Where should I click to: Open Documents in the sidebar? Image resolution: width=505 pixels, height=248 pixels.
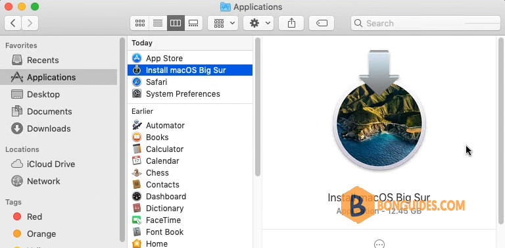(59, 111)
